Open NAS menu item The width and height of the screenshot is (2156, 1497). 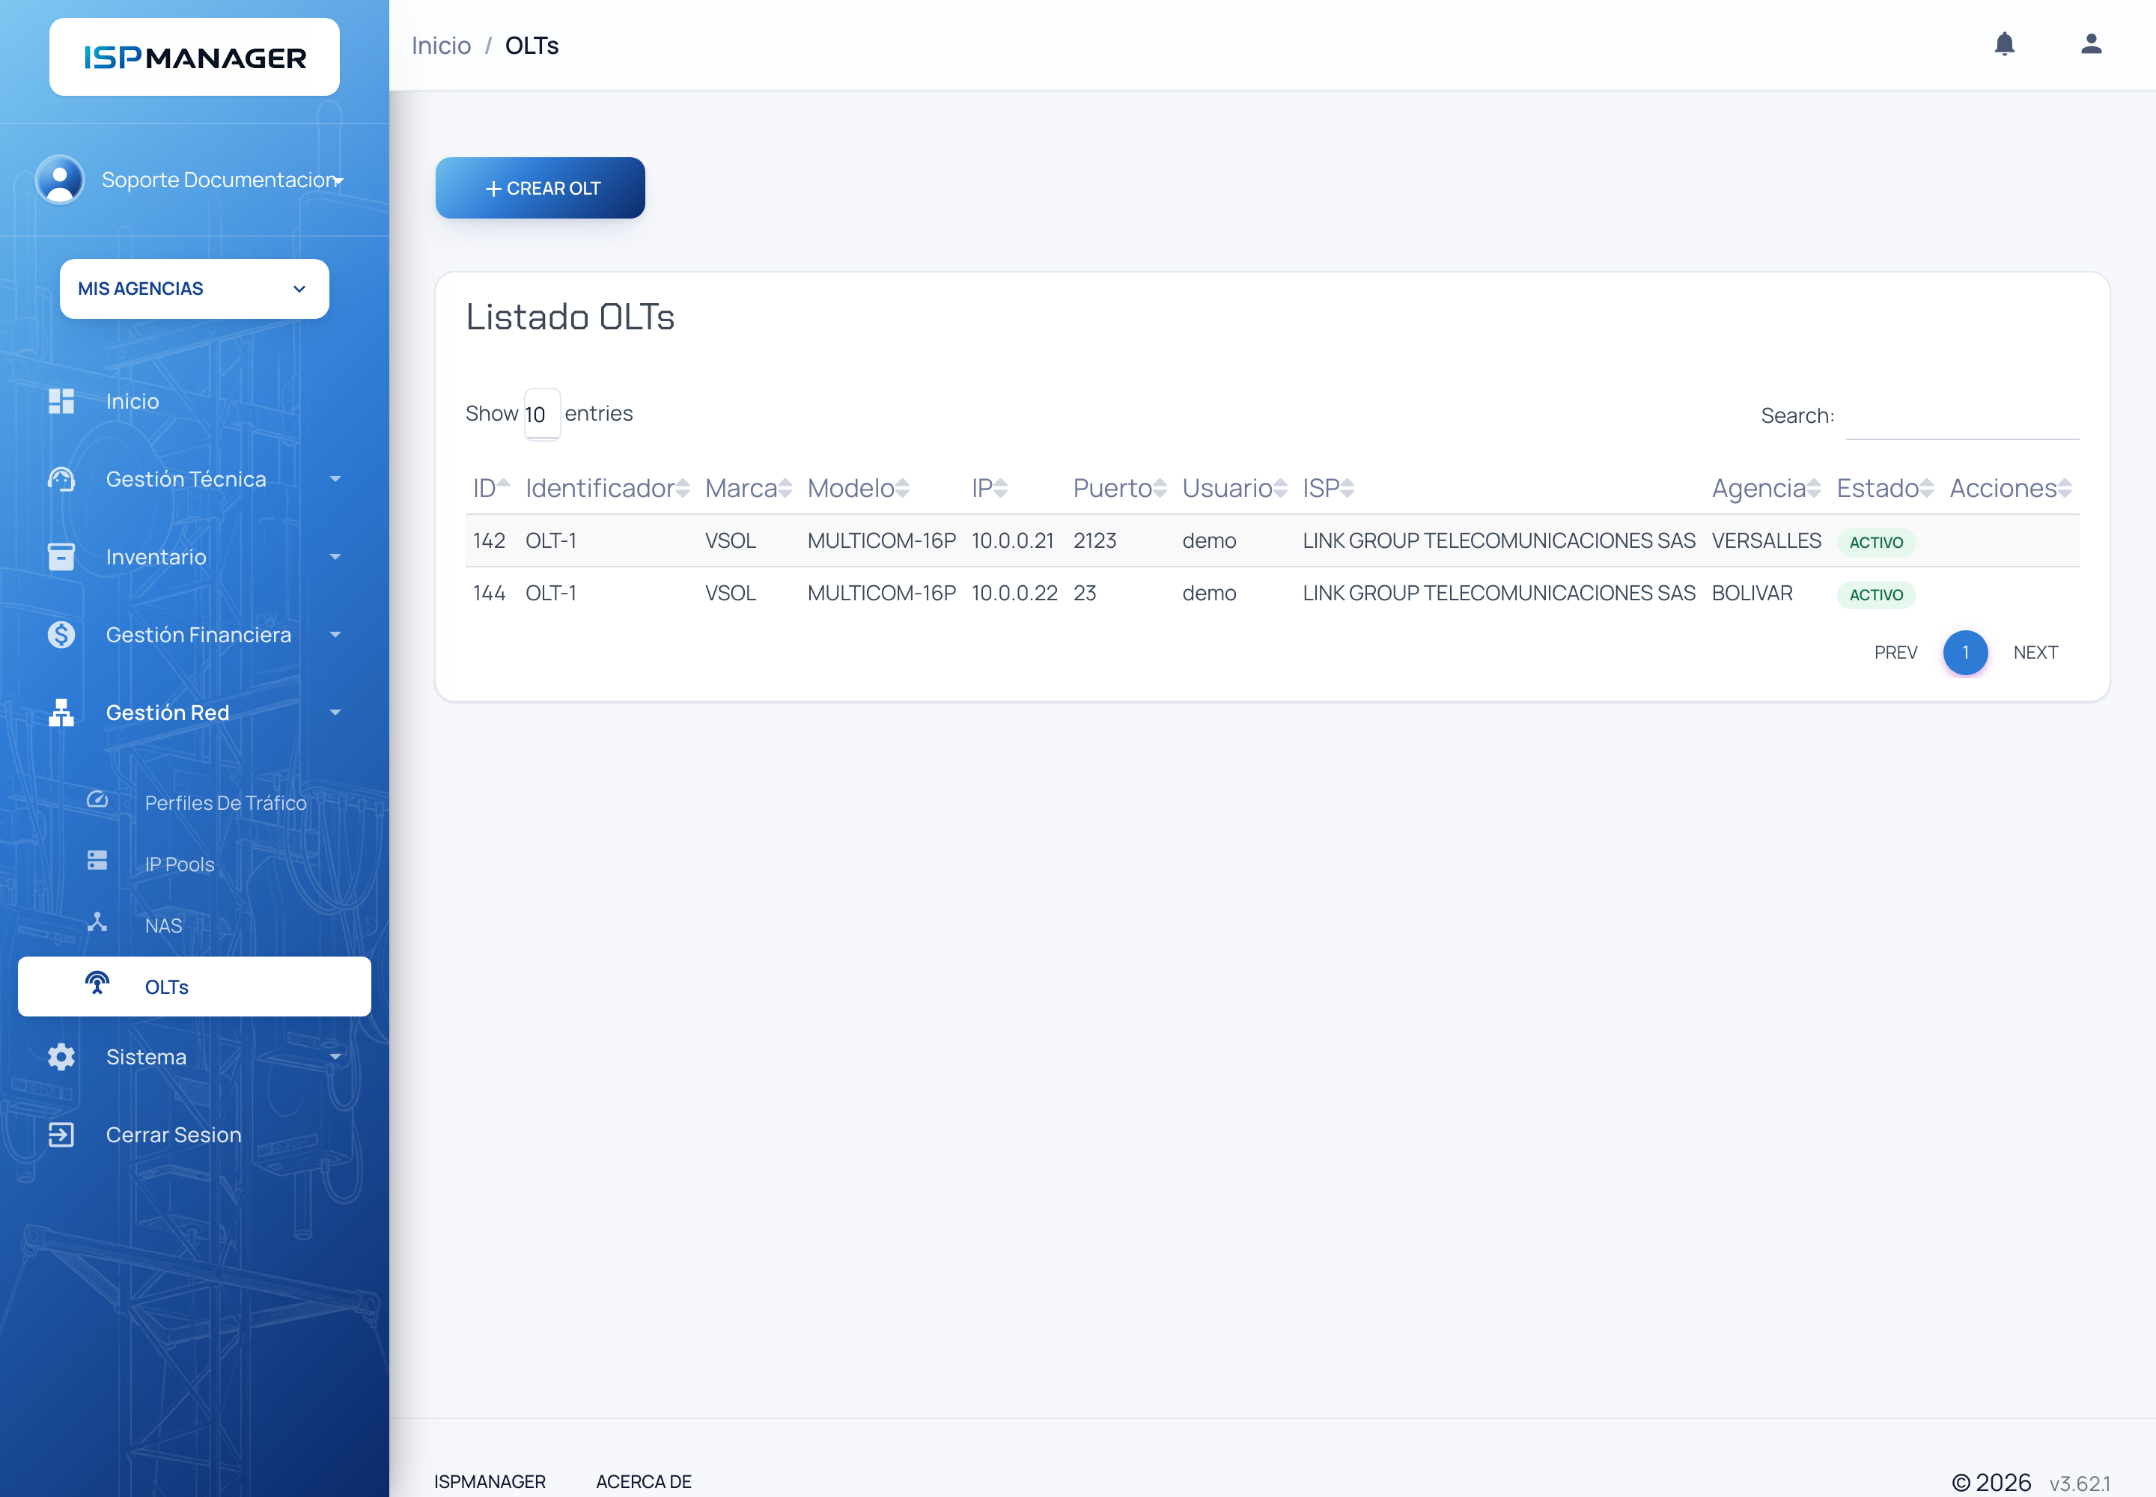point(163,926)
